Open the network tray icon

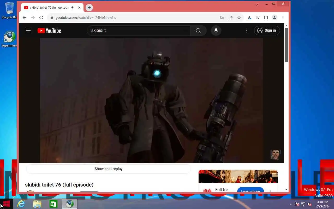point(303,204)
